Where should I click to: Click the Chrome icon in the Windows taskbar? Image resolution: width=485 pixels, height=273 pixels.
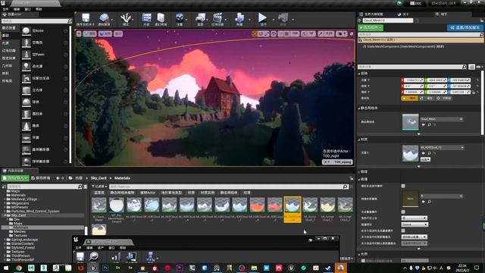19,268
